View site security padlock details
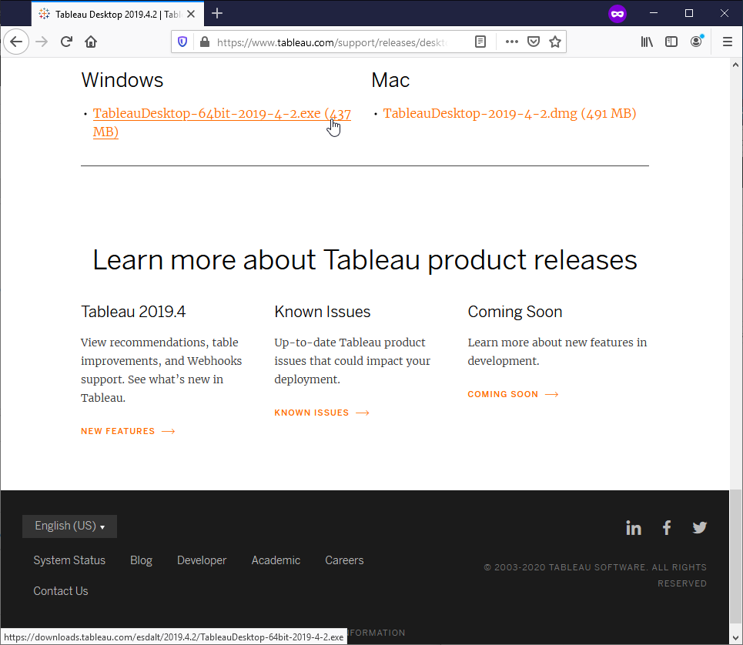Viewport: 743px width, 645px height. pyautogui.click(x=205, y=42)
